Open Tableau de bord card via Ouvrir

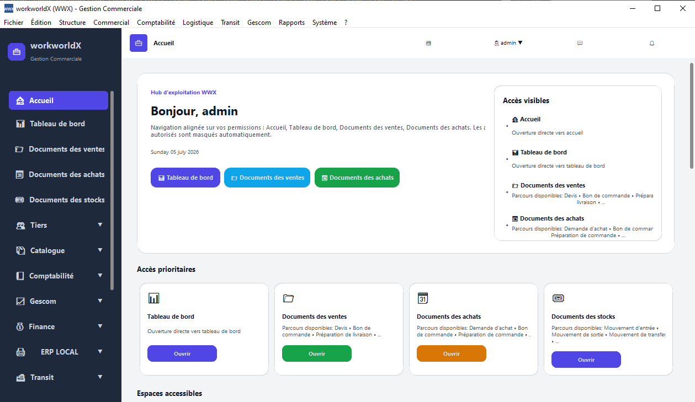182,353
